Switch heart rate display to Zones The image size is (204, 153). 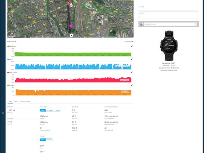[x=57, y=110]
